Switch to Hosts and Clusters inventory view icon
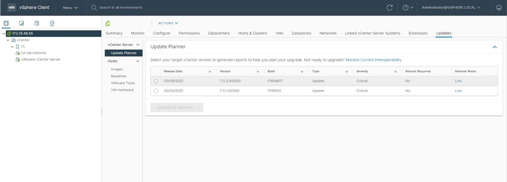This screenshot has width=507, height=182. point(6,23)
